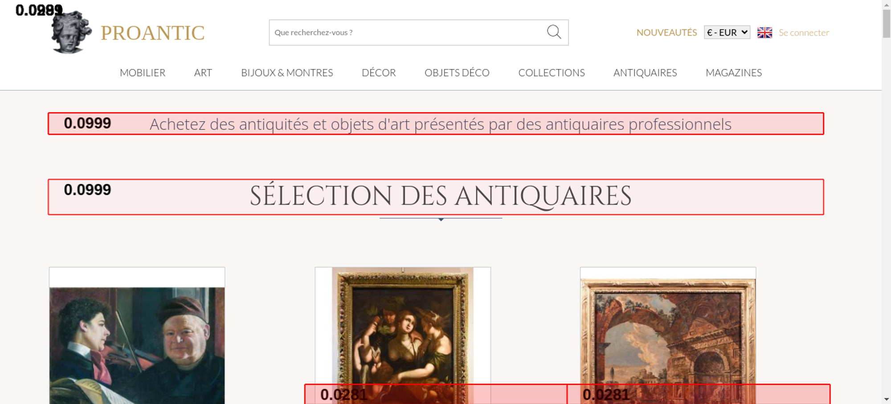Viewport: 891px width, 404px height.
Task: Open the BIJOUX & MONTRES menu
Action: [287, 73]
